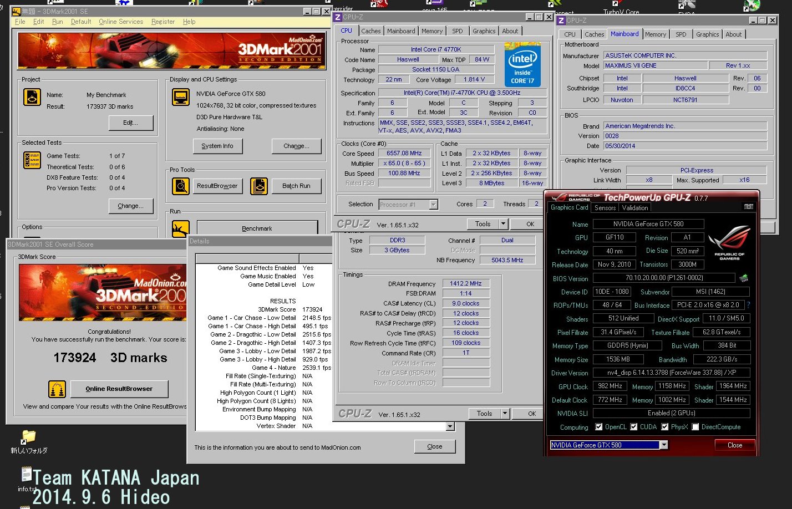The height and width of the screenshot is (509, 792).
Task: Open the Run menu in 3DMark2001
Action: 57,22
